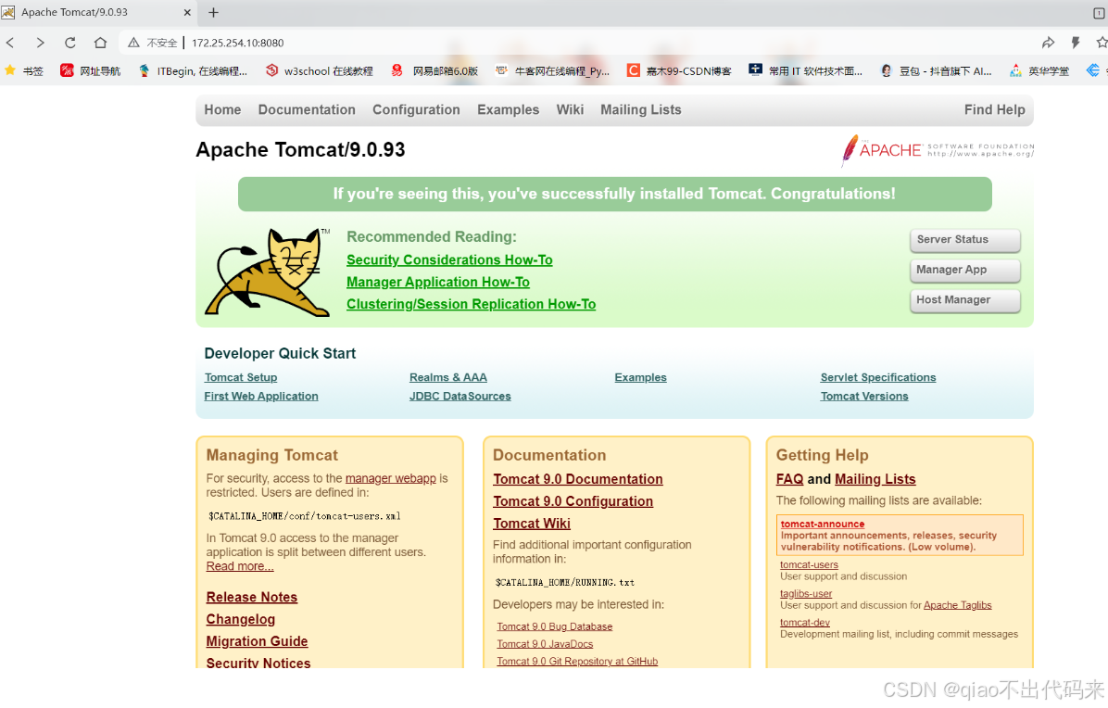This screenshot has width=1108, height=708.
Task: Open the Examples quick start link
Action: click(x=641, y=377)
